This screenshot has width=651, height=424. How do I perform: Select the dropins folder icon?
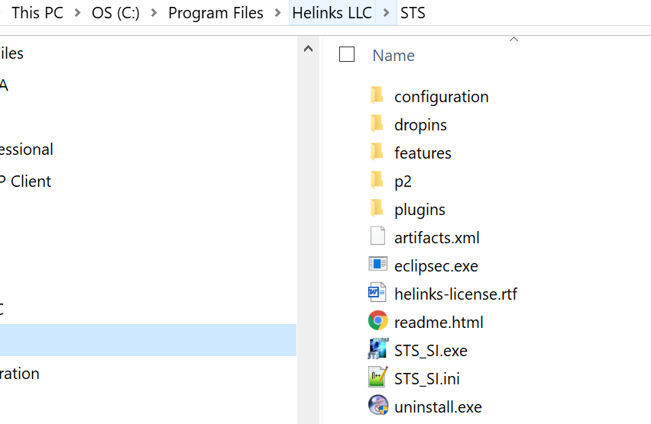377,124
